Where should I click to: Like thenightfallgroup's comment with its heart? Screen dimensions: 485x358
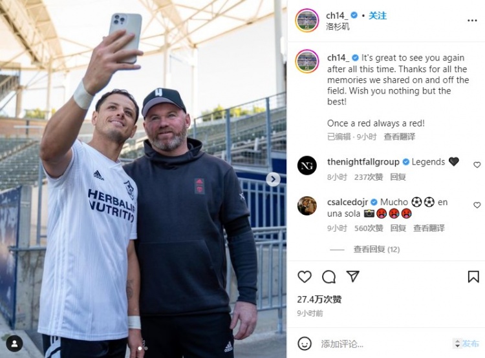click(477, 165)
